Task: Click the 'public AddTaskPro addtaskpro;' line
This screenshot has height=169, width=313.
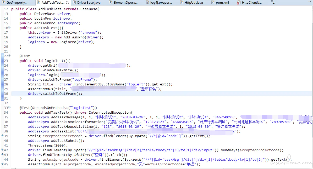Action: tap(50, 23)
